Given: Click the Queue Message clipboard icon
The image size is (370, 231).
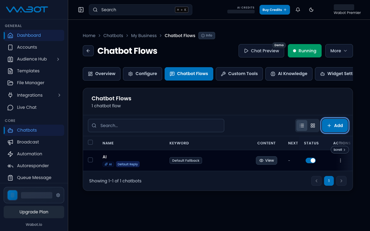Looking at the screenshot, I should [x=10, y=178].
